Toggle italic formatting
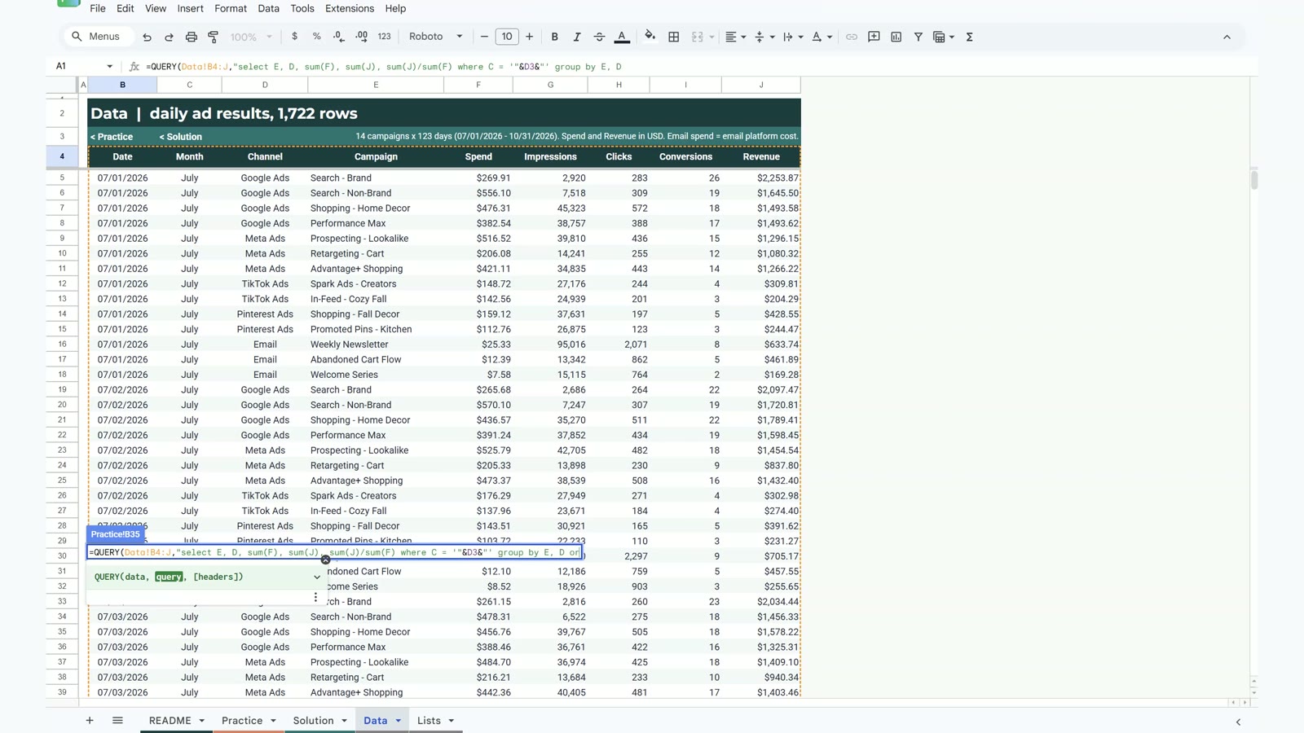 (x=576, y=37)
